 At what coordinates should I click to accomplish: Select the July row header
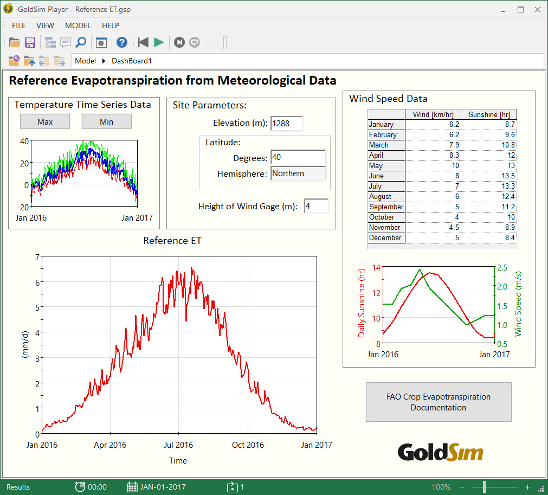(x=386, y=187)
